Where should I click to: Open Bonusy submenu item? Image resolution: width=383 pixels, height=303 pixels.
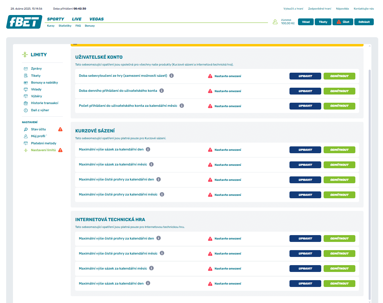click(90, 26)
